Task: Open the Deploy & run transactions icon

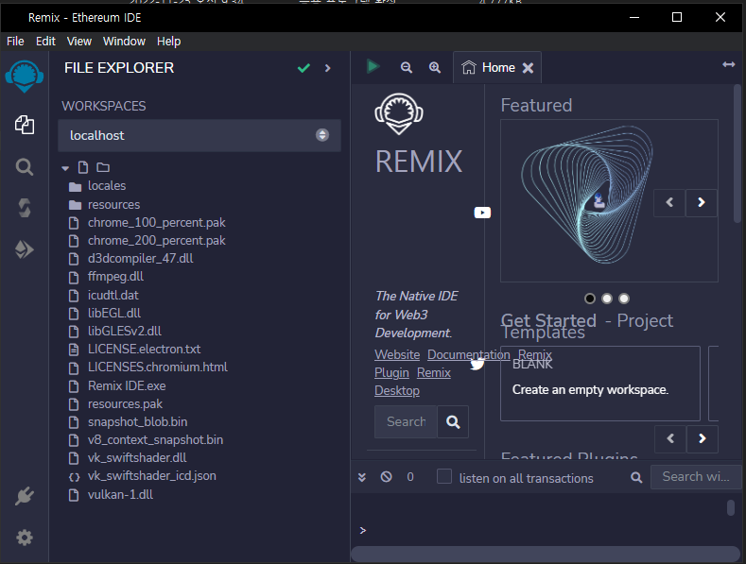Action: tap(25, 249)
